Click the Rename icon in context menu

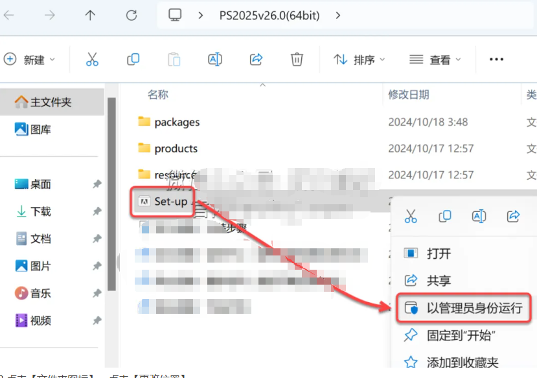pos(479,217)
